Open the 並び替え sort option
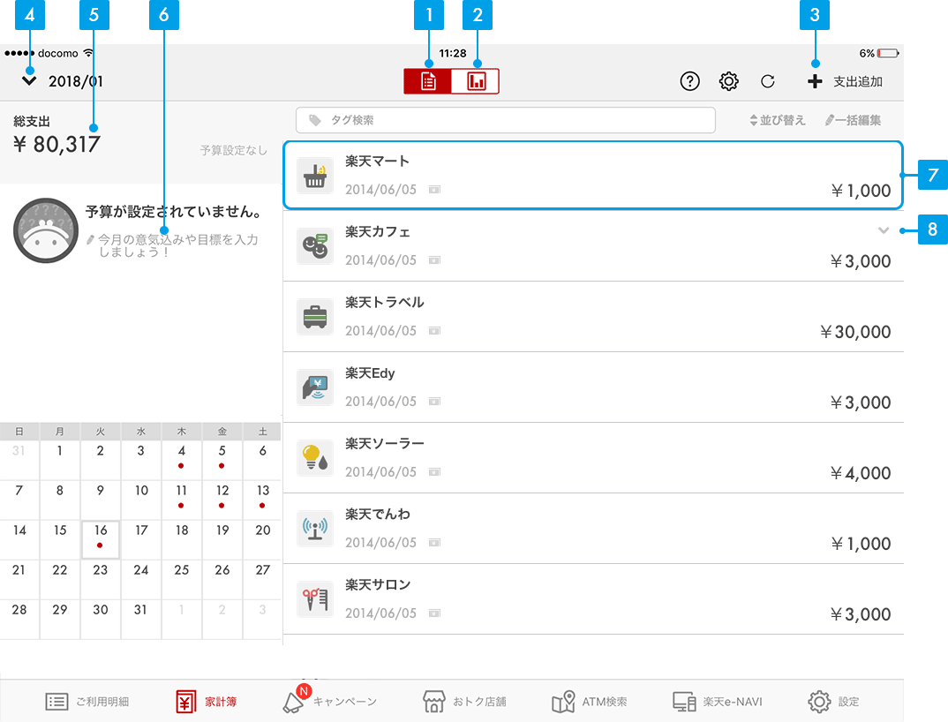The width and height of the screenshot is (948, 722). [x=777, y=120]
